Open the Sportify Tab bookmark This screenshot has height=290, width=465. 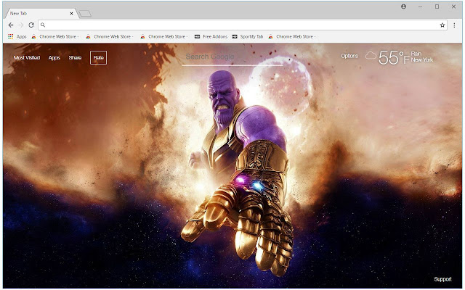(248, 36)
